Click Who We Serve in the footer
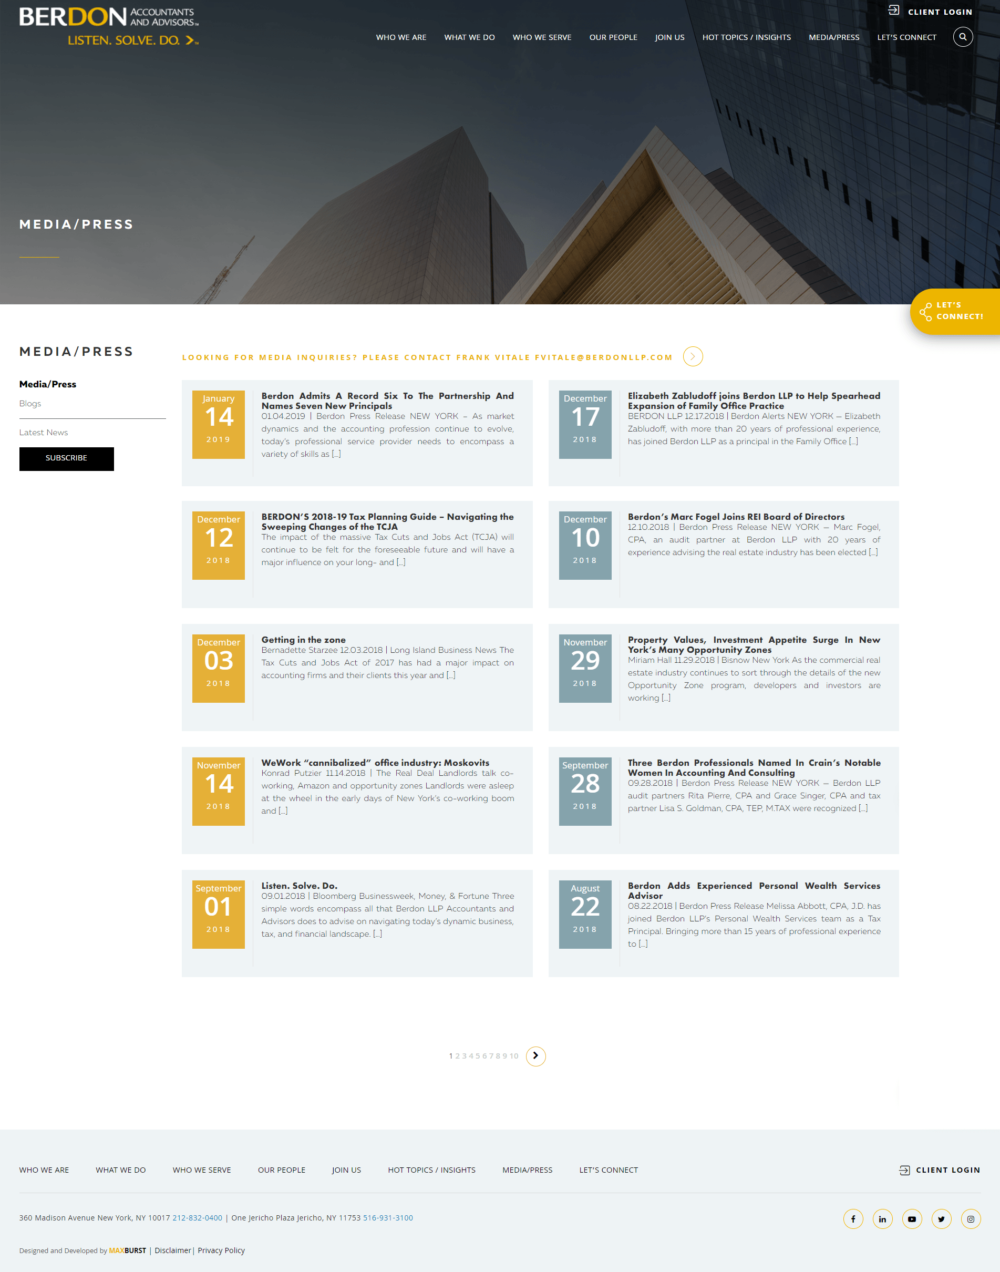Image resolution: width=1000 pixels, height=1272 pixels. [202, 1170]
